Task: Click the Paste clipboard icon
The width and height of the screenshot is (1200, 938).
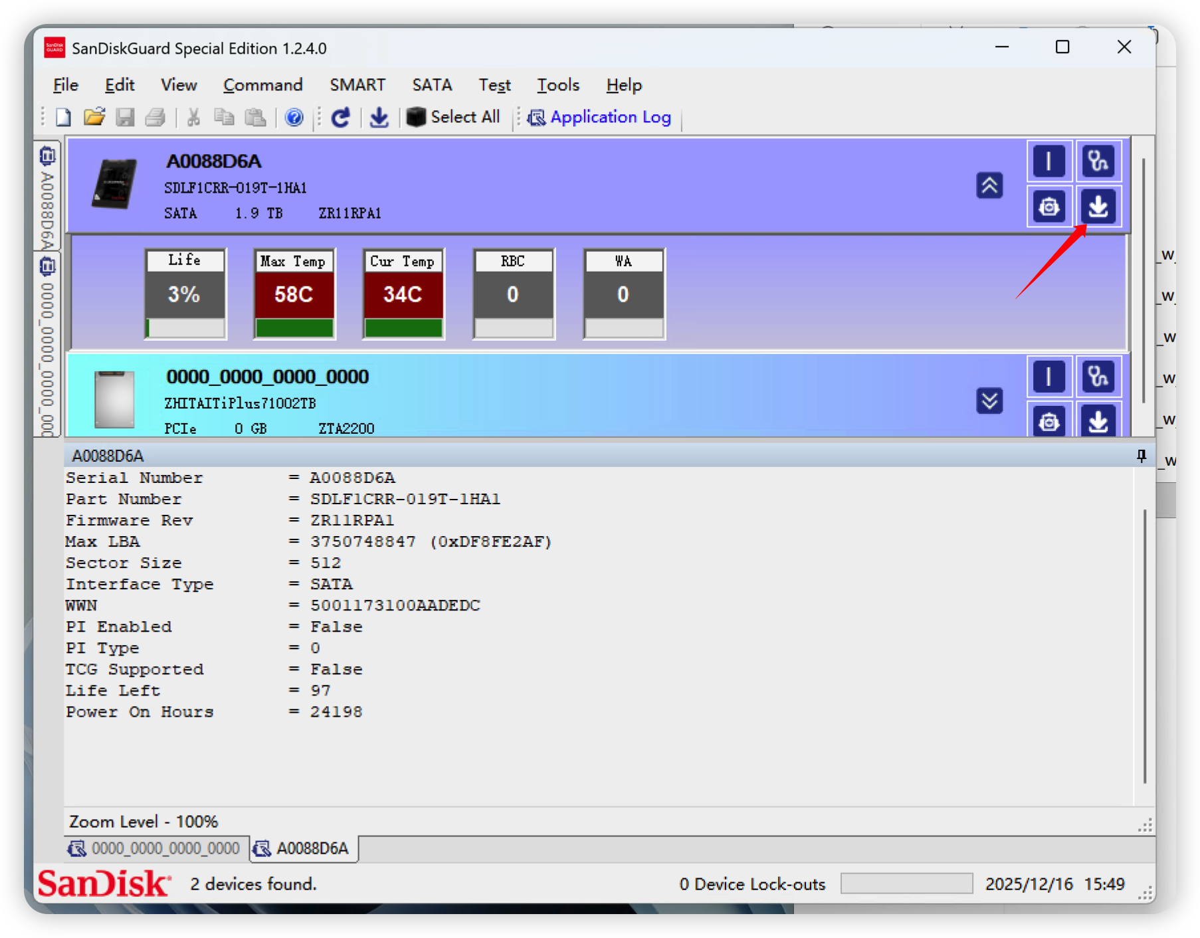Action: [x=255, y=118]
